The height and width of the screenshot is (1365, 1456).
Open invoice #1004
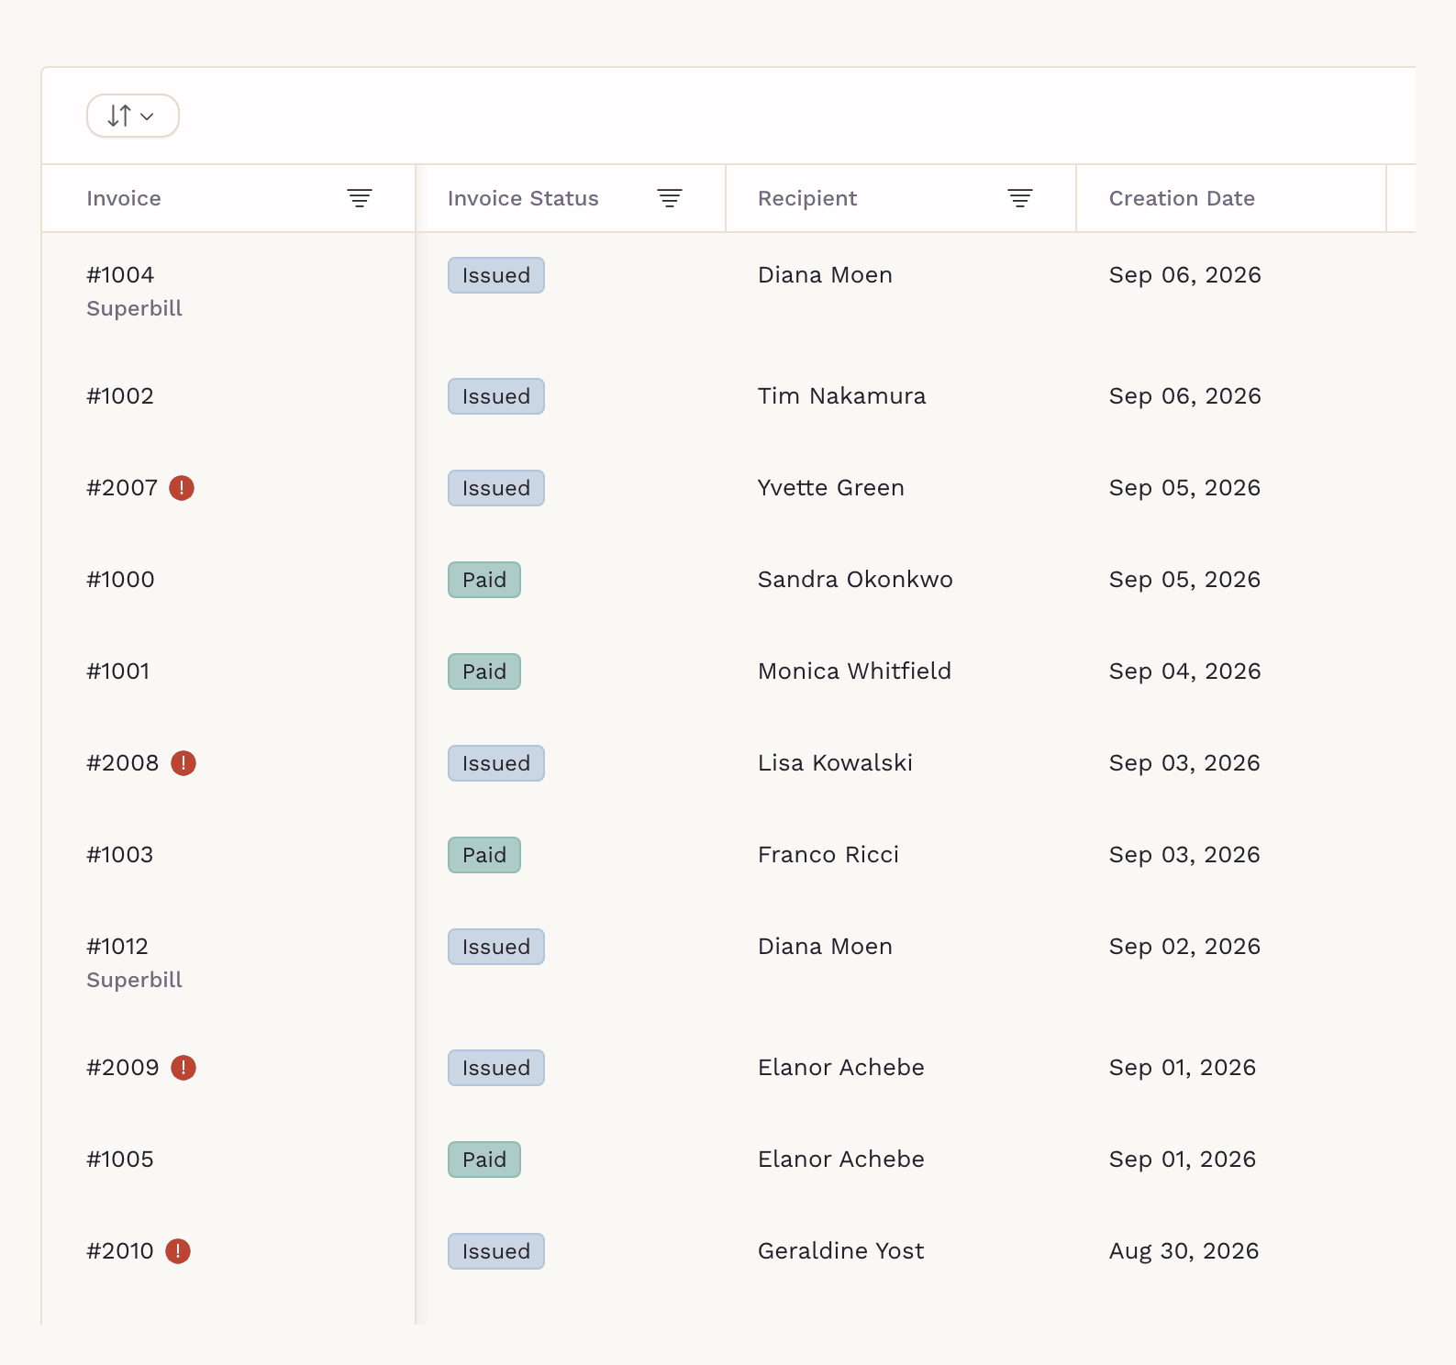coord(120,275)
